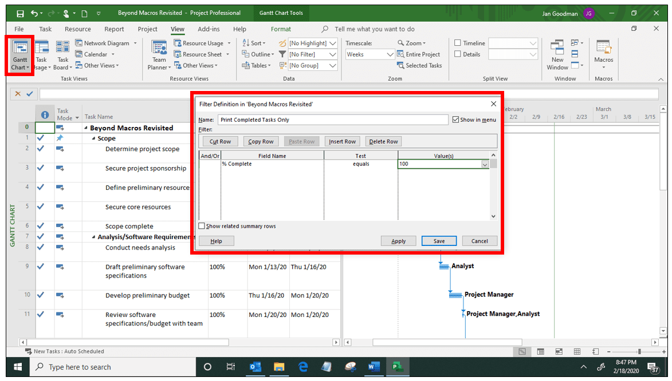Open Outlook from the taskbar
The width and height of the screenshot is (672, 381).
pos(255,367)
